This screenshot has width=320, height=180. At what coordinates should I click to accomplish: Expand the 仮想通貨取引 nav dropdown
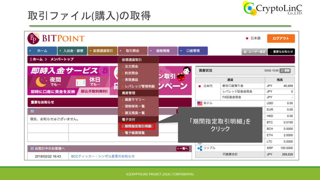[x=102, y=51]
